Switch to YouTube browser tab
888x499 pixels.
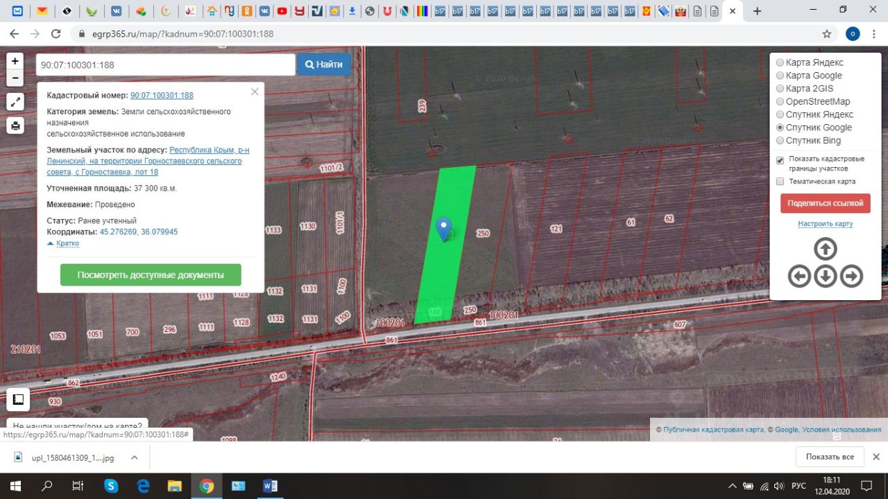click(282, 11)
